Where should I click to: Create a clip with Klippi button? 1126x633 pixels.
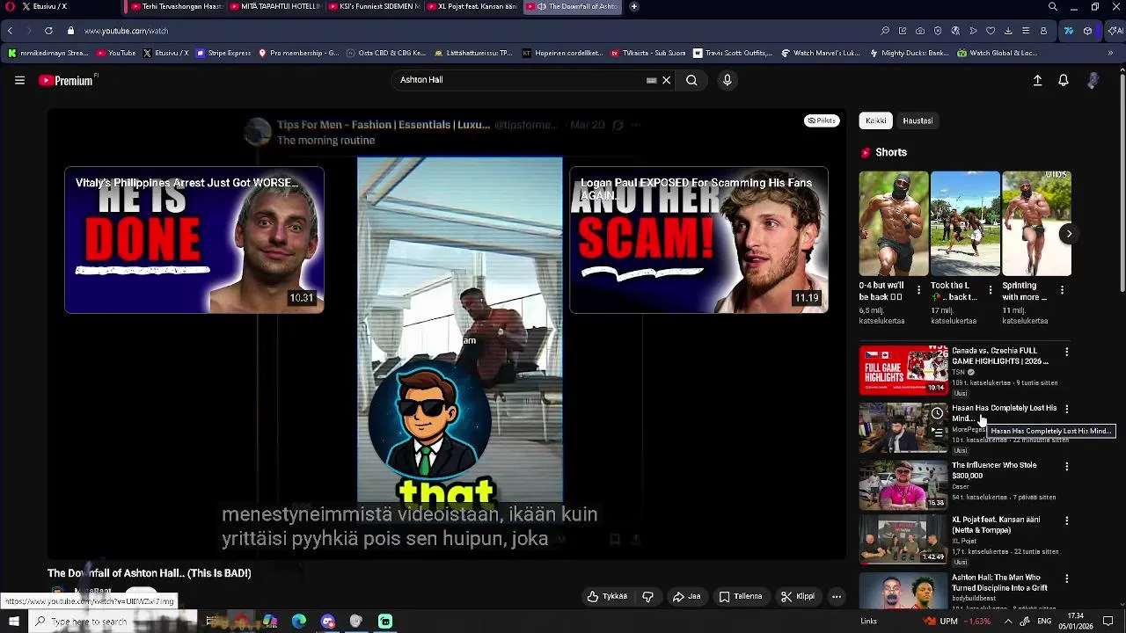pyautogui.click(x=797, y=596)
